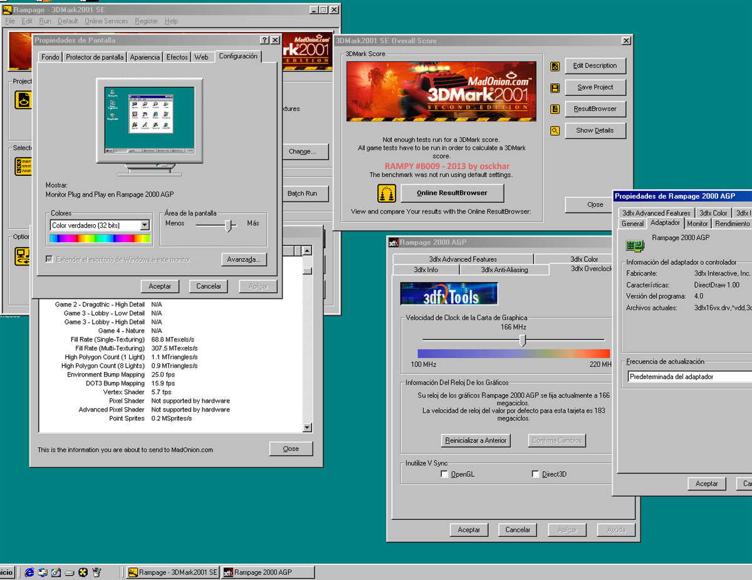Click the magnifier icon beside Show Details
Image resolution: width=752 pixels, height=580 pixels.
click(x=555, y=131)
